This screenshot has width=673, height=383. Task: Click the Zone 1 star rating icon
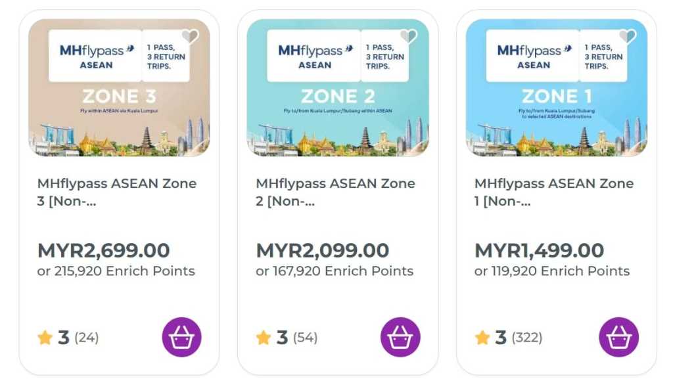(482, 338)
